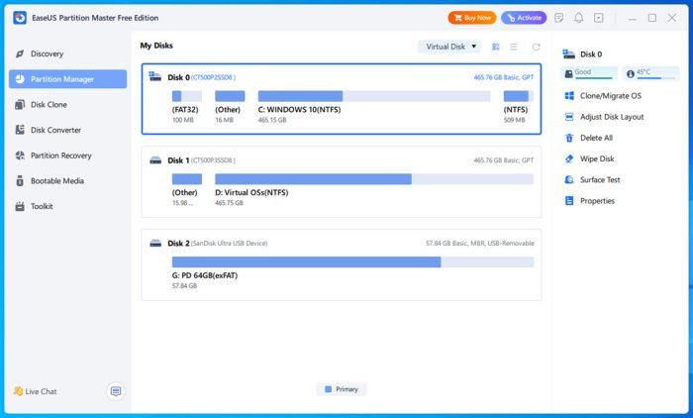Expand the Virtual Disk dropdown

[x=449, y=47]
